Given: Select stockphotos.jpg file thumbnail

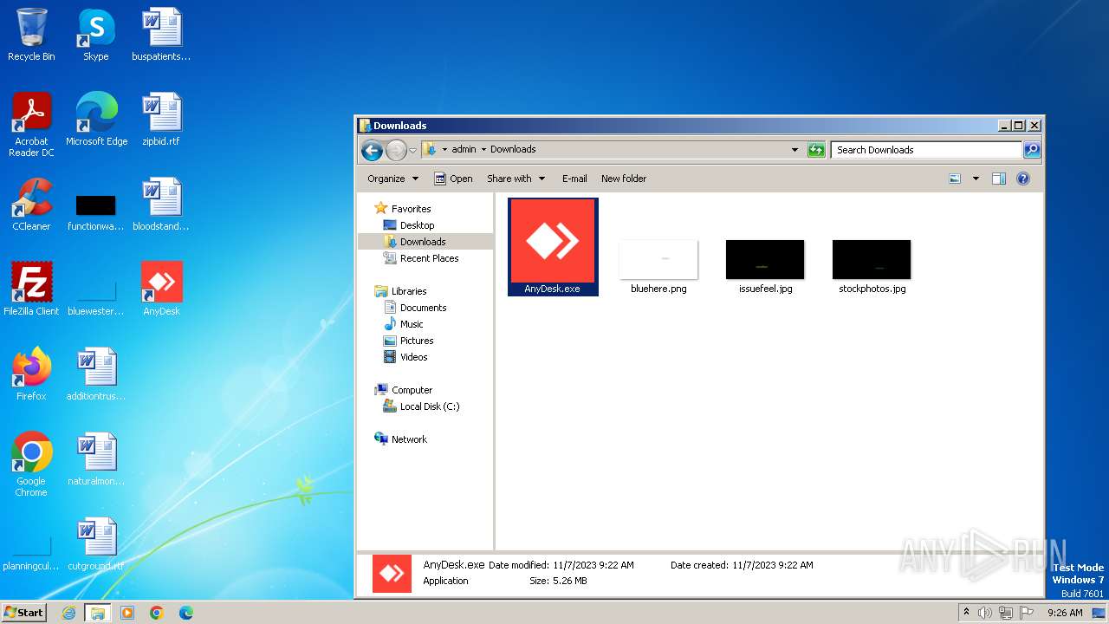Looking at the screenshot, I should 872,267.
